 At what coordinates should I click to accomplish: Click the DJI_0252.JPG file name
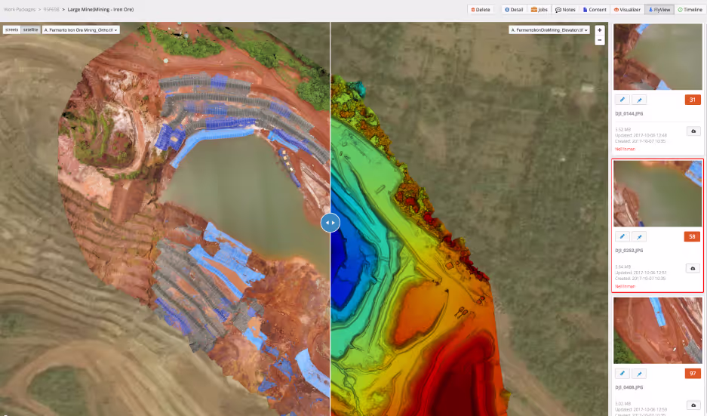tap(629, 251)
